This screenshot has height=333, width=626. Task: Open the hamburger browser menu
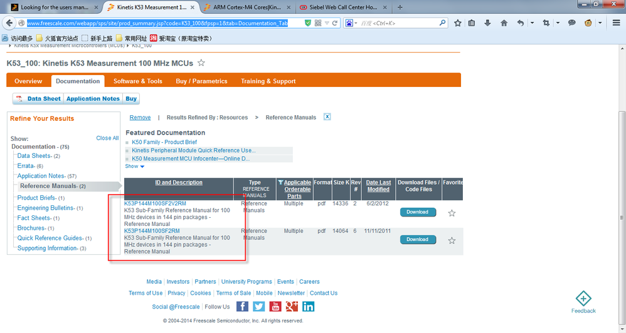616,23
